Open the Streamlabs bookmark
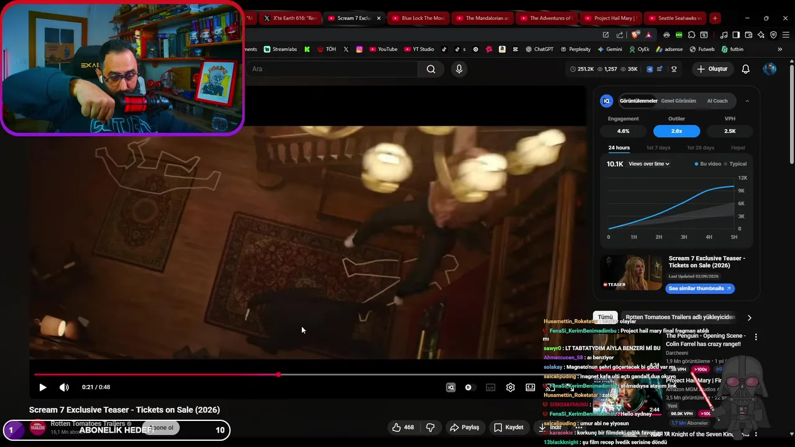Image resolution: width=795 pixels, height=447 pixels. 280,49
